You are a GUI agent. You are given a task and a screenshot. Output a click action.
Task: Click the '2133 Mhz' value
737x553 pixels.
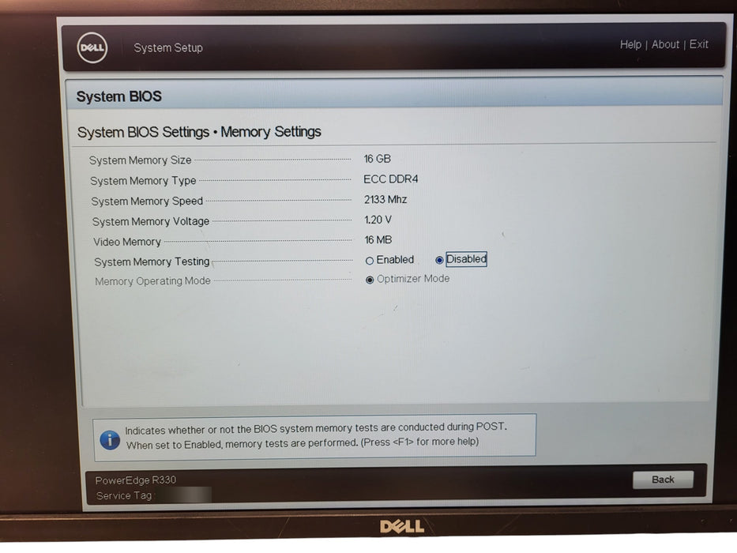point(385,199)
